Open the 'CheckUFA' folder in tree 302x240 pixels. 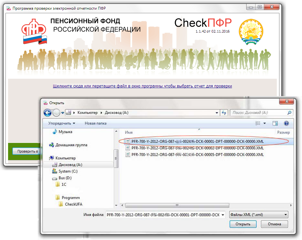[x=74, y=204]
